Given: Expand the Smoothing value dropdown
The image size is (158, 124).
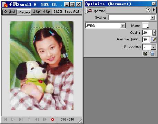Looking at the screenshot, I should [x=154, y=47].
